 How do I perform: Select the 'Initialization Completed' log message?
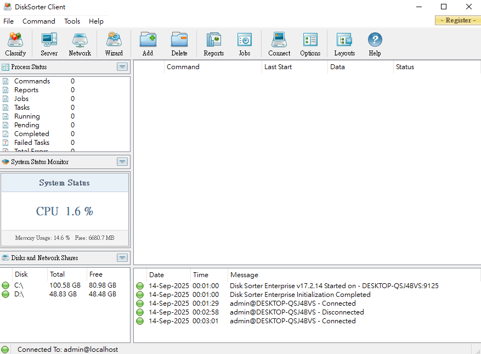click(300, 295)
